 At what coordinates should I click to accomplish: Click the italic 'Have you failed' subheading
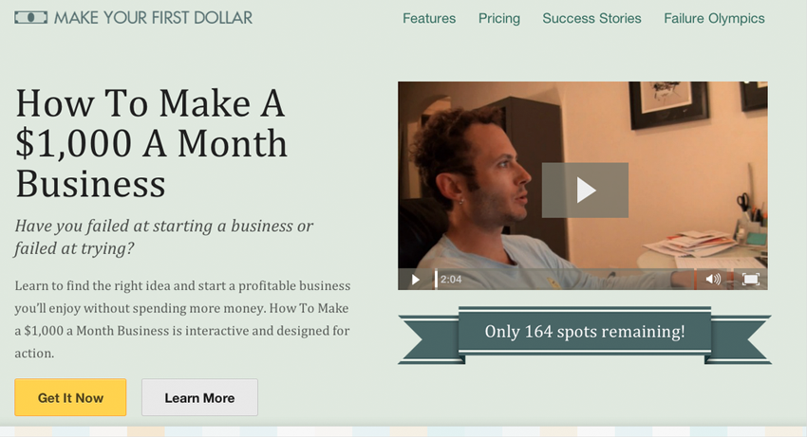[x=163, y=237]
